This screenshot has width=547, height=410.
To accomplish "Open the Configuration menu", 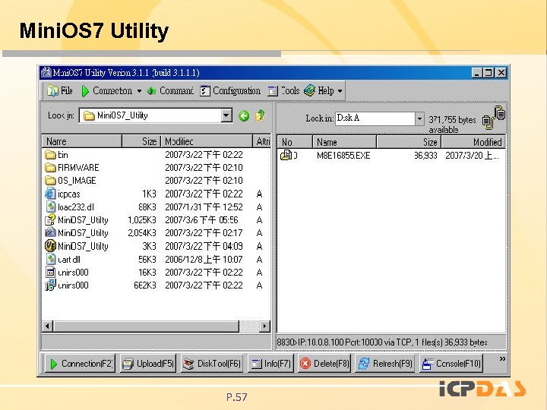I will click(x=230, y=91).
